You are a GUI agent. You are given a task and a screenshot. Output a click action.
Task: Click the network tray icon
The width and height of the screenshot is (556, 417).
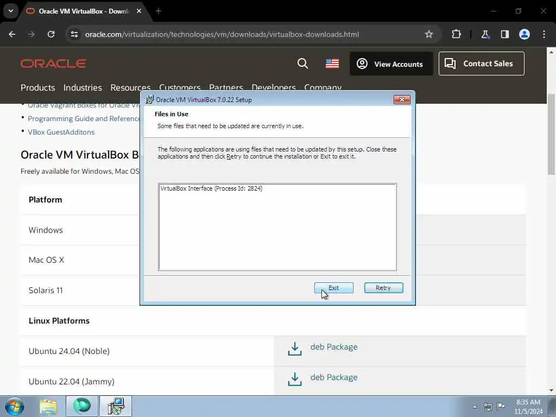coord(488,406)
